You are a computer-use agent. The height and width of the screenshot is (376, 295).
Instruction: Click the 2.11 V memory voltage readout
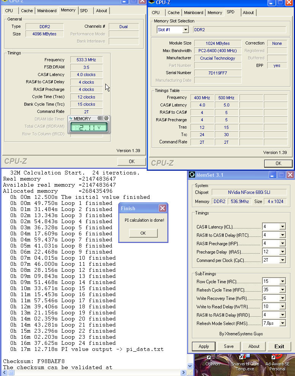point(89,127)
